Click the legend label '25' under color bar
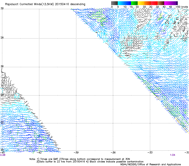The image size is (189, 166). coord(144,7)
